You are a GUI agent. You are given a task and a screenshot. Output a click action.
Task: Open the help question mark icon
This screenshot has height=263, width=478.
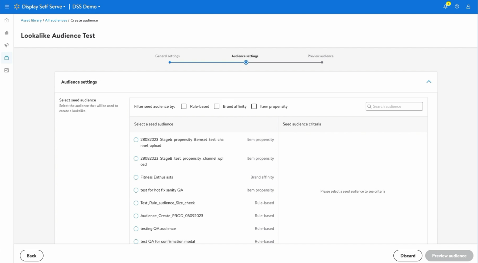pyautogui.click(x=457, y=7)
